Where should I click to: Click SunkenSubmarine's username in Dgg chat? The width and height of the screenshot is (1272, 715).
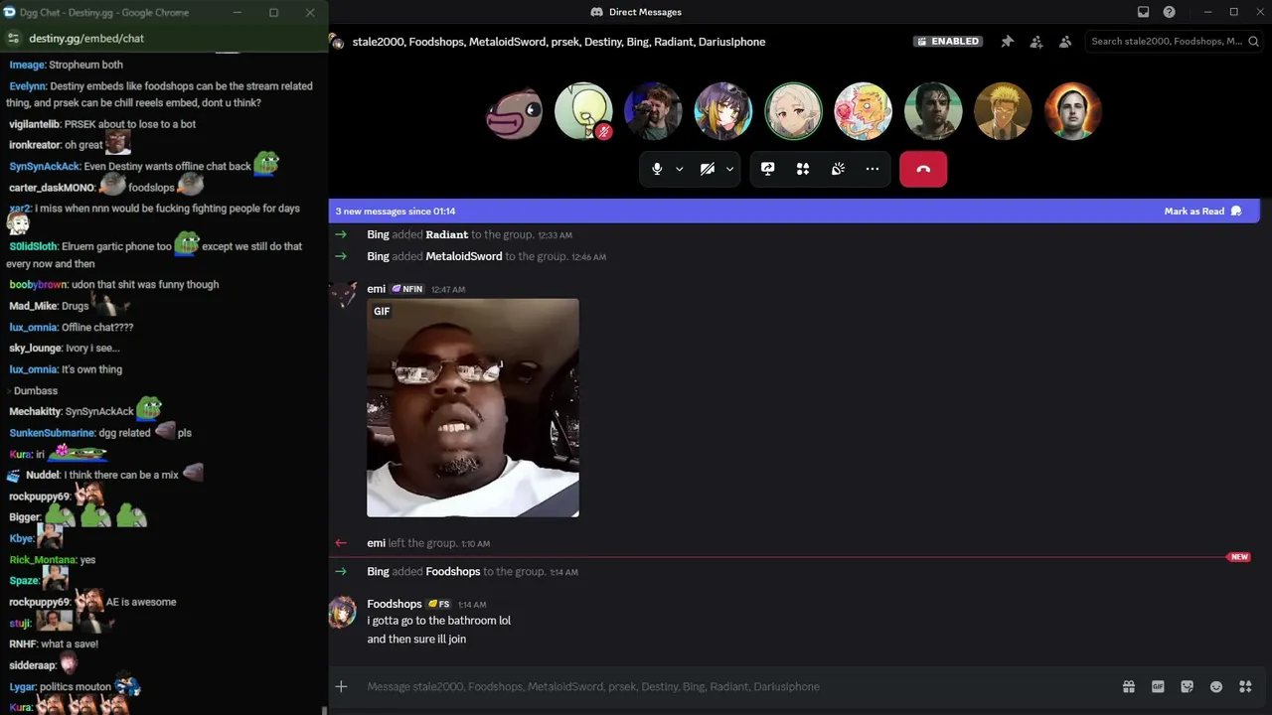(x=52, y=433)
